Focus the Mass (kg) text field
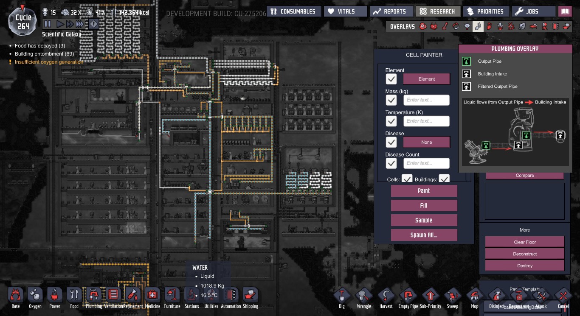Viewport: 580px width, 316px height. tap(426, 100)
